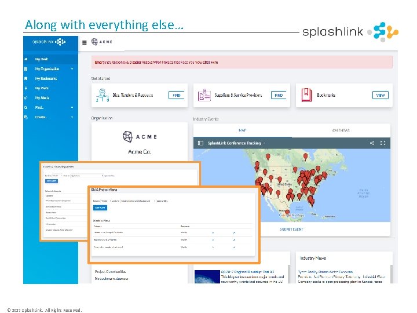Click the My Organization building icon
Viewport: 417px width, 313px height.
pos(26,69)
